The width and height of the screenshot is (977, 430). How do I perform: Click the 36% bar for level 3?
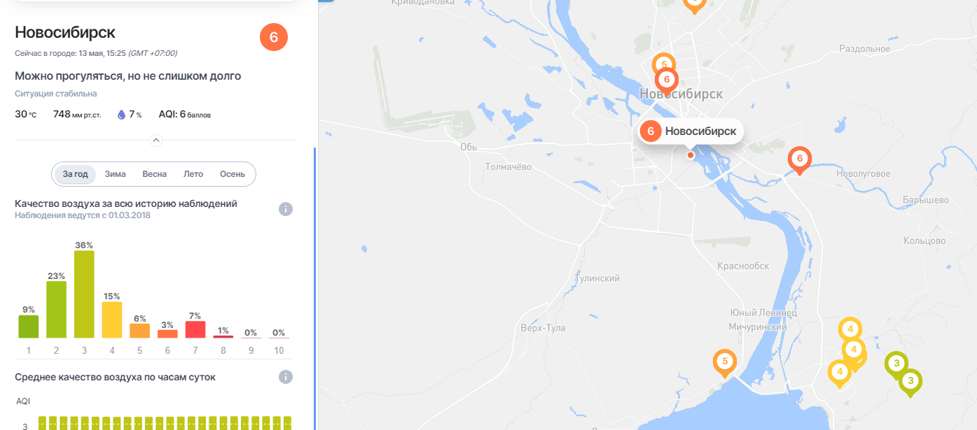pos(84,294)
